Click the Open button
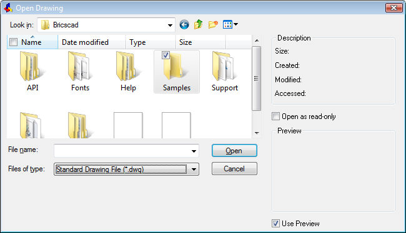406x233 pixels. 234,151
